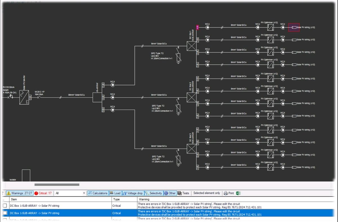Select the PV Optimiser on DC Box 1's first string
The image size is (338, 222).
pyautogui.click(x=270, y=28)
